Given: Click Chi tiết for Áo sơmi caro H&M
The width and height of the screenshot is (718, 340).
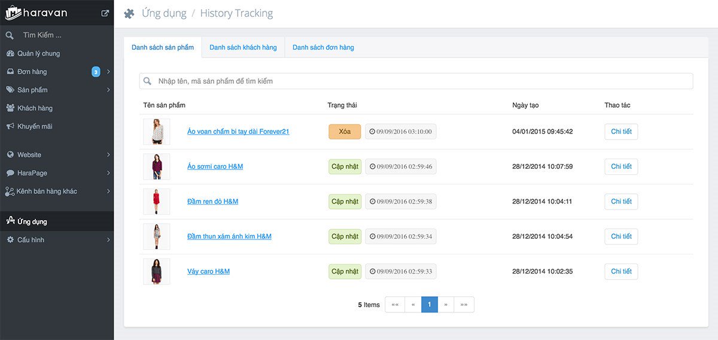Looking at the screenshot, I should (621, 166).
